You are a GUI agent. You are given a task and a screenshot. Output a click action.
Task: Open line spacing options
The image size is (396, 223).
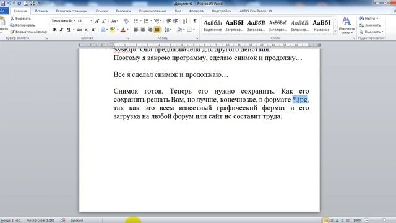click(168, 30)
